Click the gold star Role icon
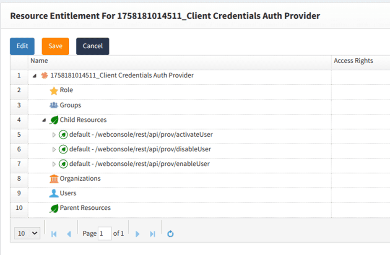390x255 pixels. coord(54,91)
